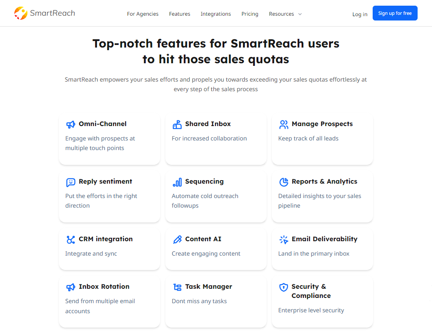Click 'Dont miss any tasks' description

pos(199,301)
